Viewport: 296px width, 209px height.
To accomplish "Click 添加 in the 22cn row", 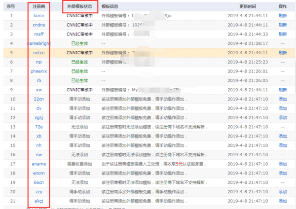I will point(283,99).
